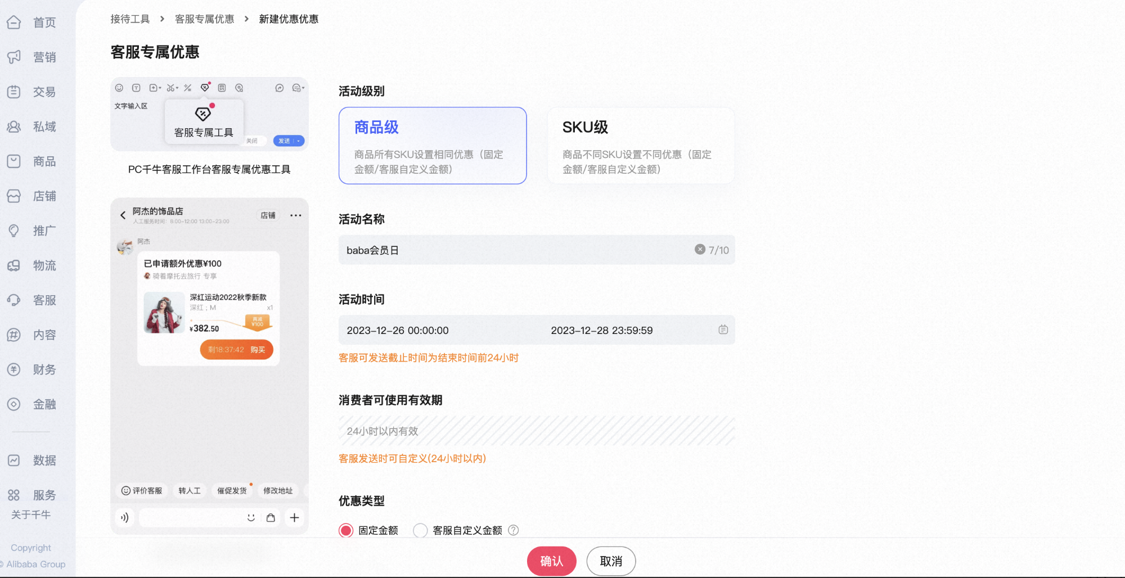
Task: Confirm with the 确认 button
Action: click(x=551, y=561)
